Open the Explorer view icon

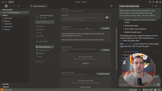[x=6, y=6]
